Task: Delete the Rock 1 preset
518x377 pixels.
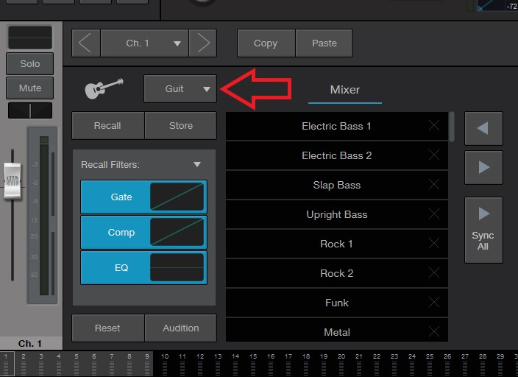Action: (434, 244)
